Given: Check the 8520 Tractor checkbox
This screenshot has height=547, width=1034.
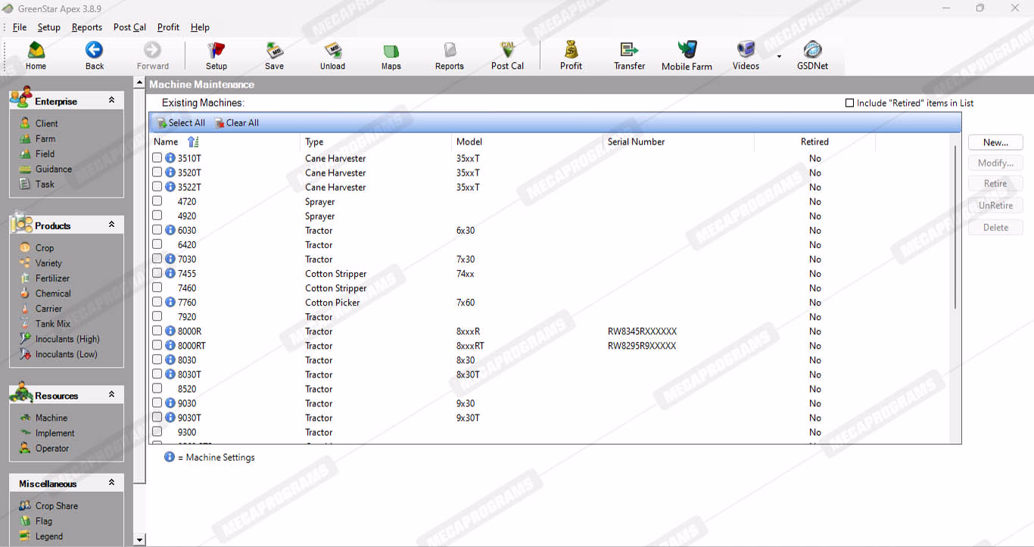Looking at the screenshot, I should 157,388.
